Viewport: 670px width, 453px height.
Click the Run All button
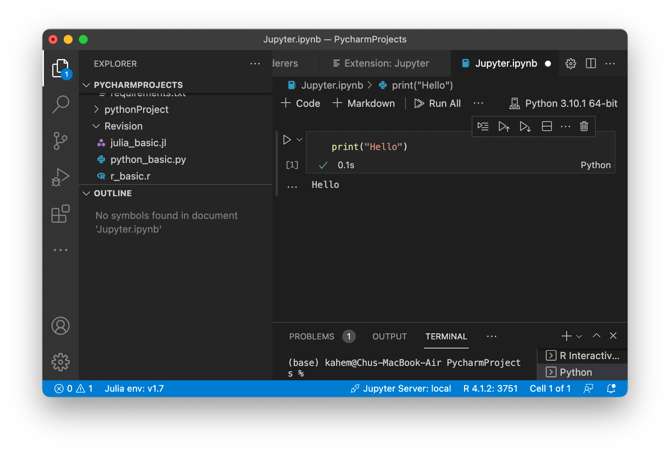pyautogui.click(x=438, y=103)
